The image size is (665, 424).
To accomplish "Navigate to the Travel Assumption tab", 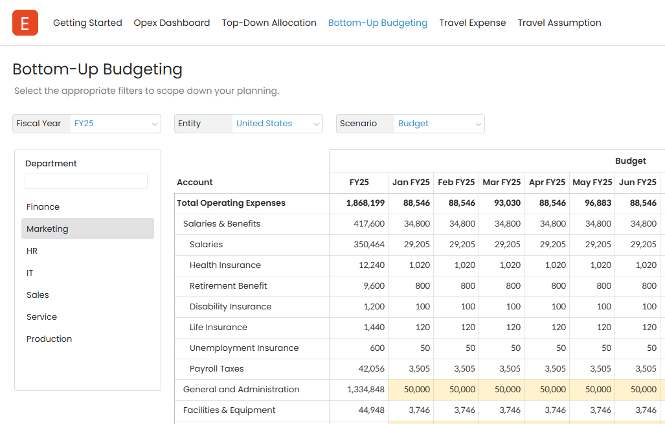I will pyautogui.click(x=559, y=23).
